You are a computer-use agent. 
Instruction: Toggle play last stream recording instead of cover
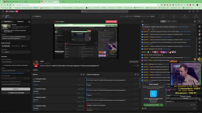tap(2, 31)
